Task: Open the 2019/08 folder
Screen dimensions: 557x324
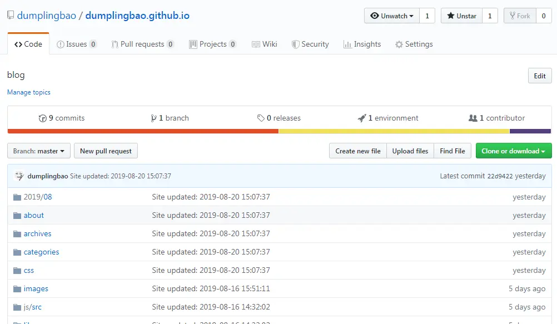Action: tap(38, 197)
